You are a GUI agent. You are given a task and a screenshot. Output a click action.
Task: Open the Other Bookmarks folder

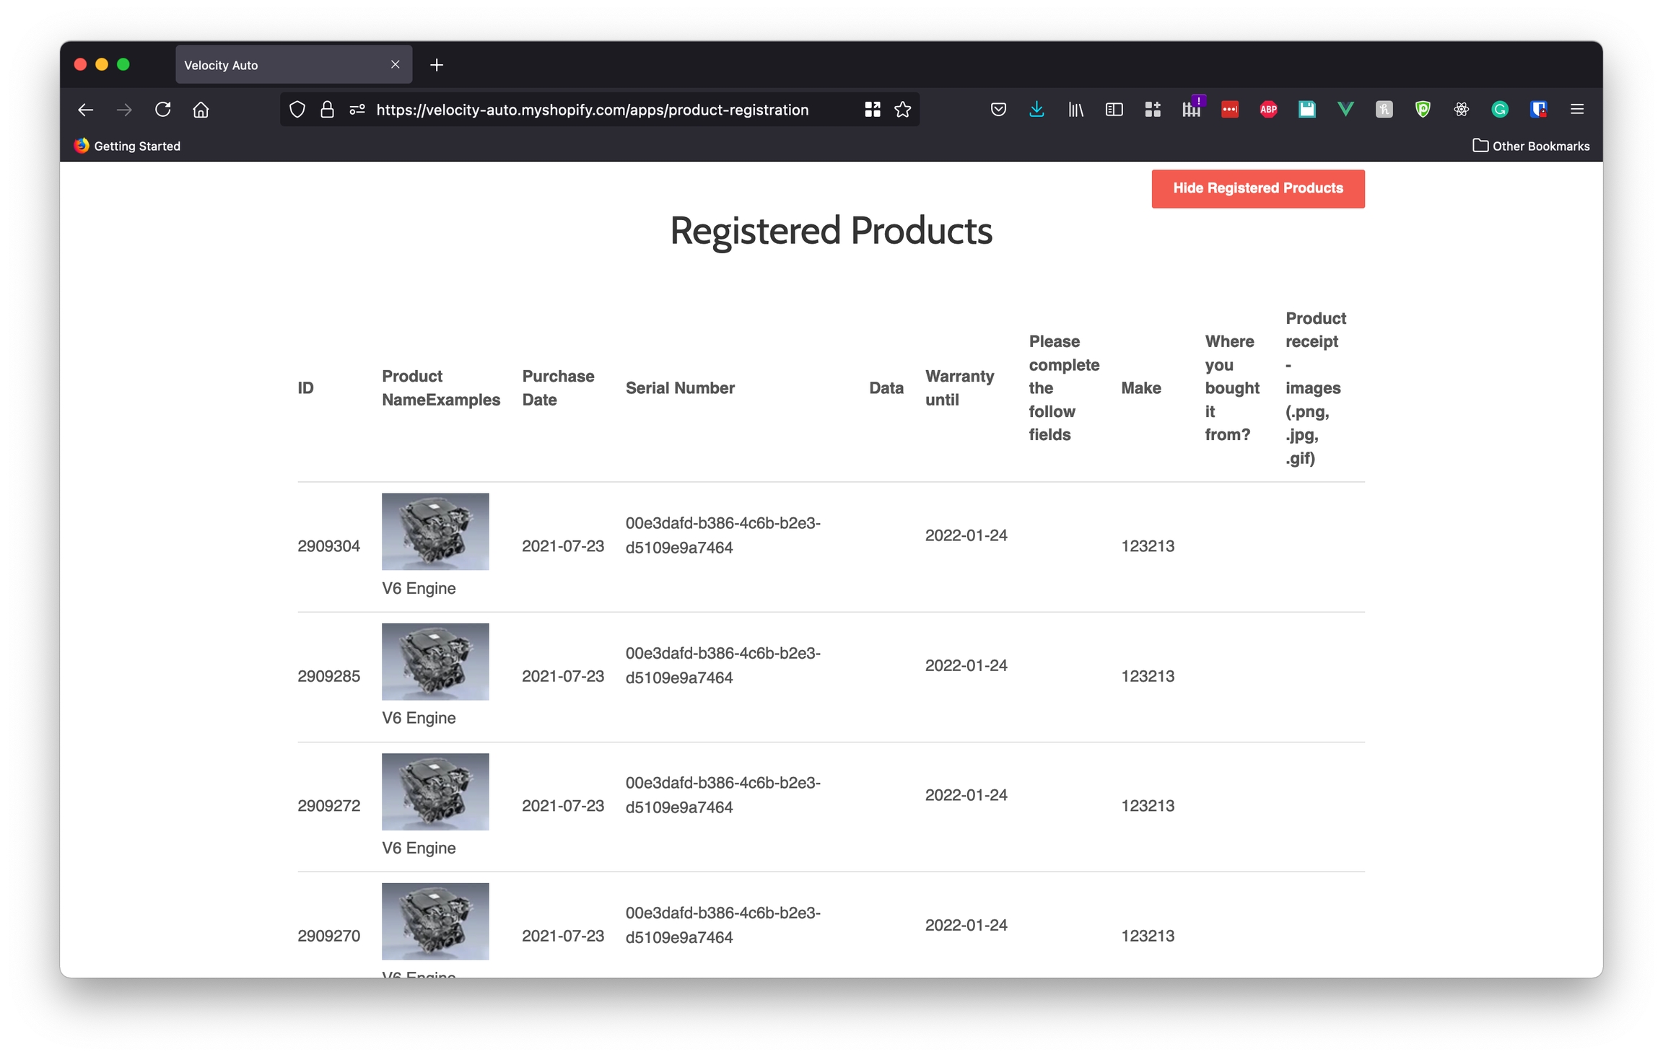pyautogui.click(x=1531, y=146)
